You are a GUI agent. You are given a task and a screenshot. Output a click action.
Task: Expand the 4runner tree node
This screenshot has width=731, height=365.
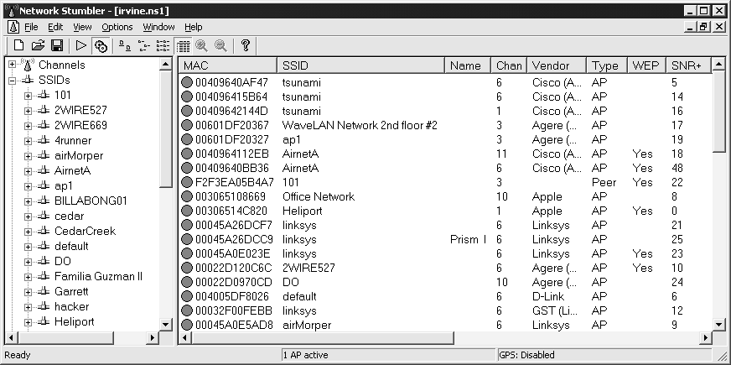[28, 141]
